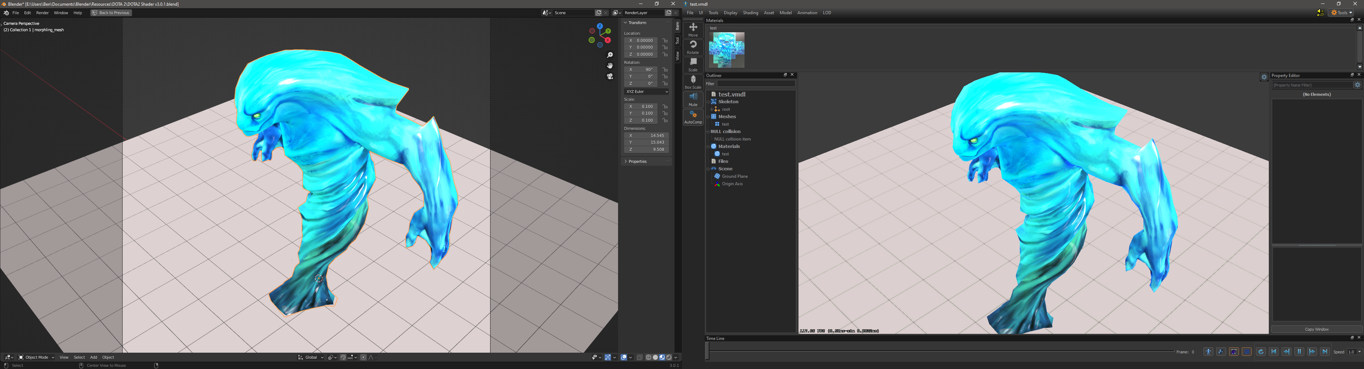The width and height of the screenshot is (1364, 369).
Task: Toggle proportional editing in Blender header
Action: point(364,357)
